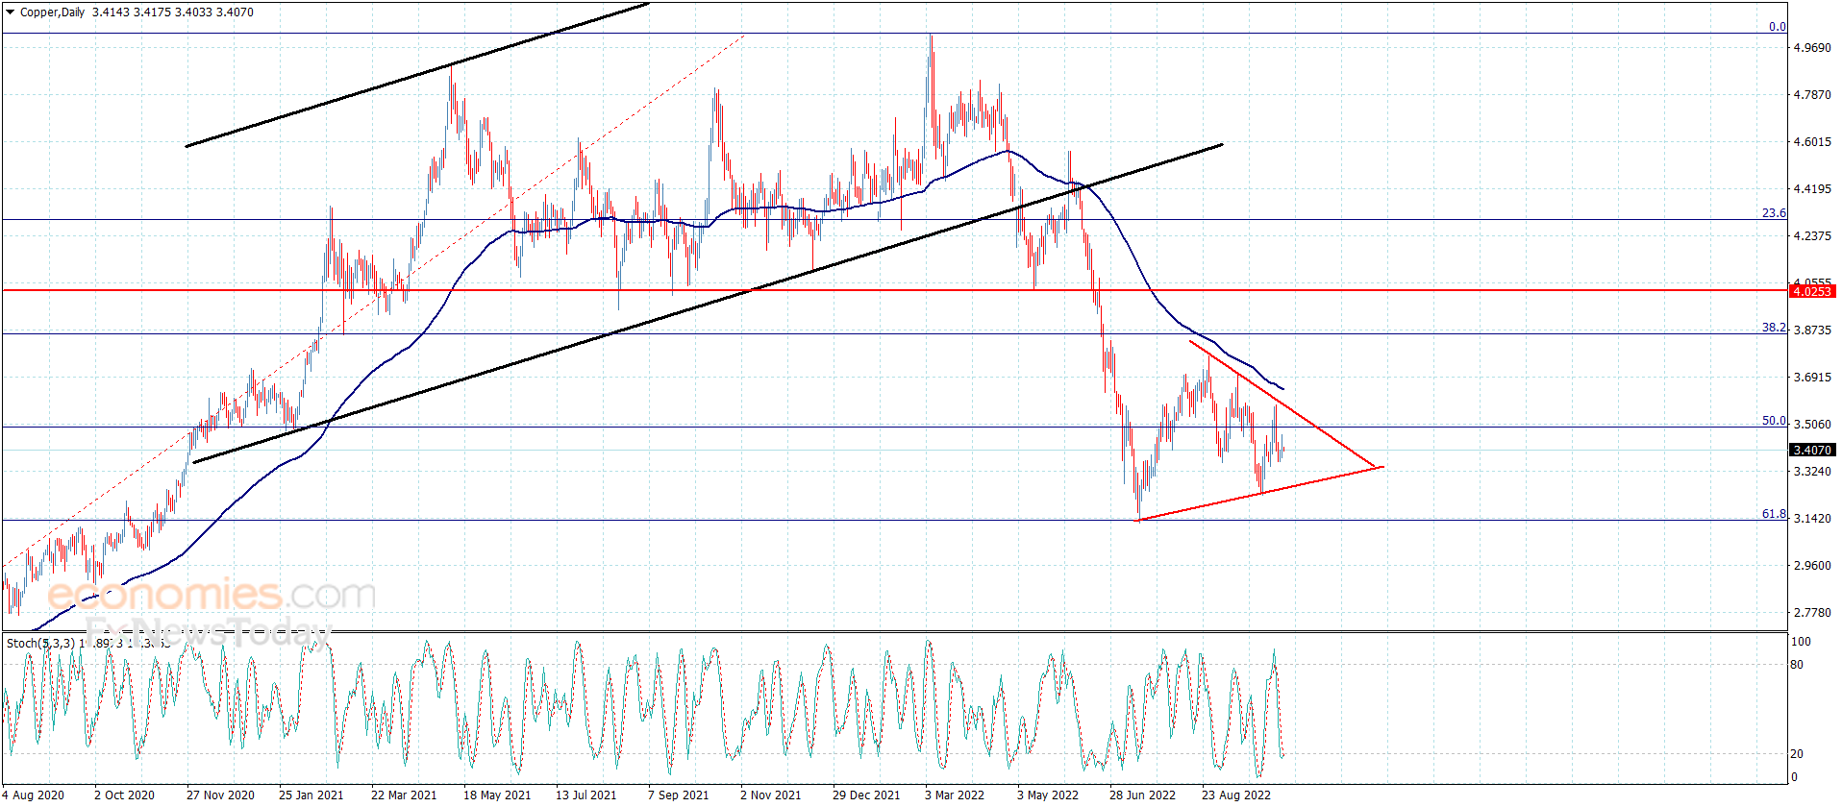Click the Copper,Daily chart title
The height and width of the screenshot is (807, 1842).
coord(52,12)
